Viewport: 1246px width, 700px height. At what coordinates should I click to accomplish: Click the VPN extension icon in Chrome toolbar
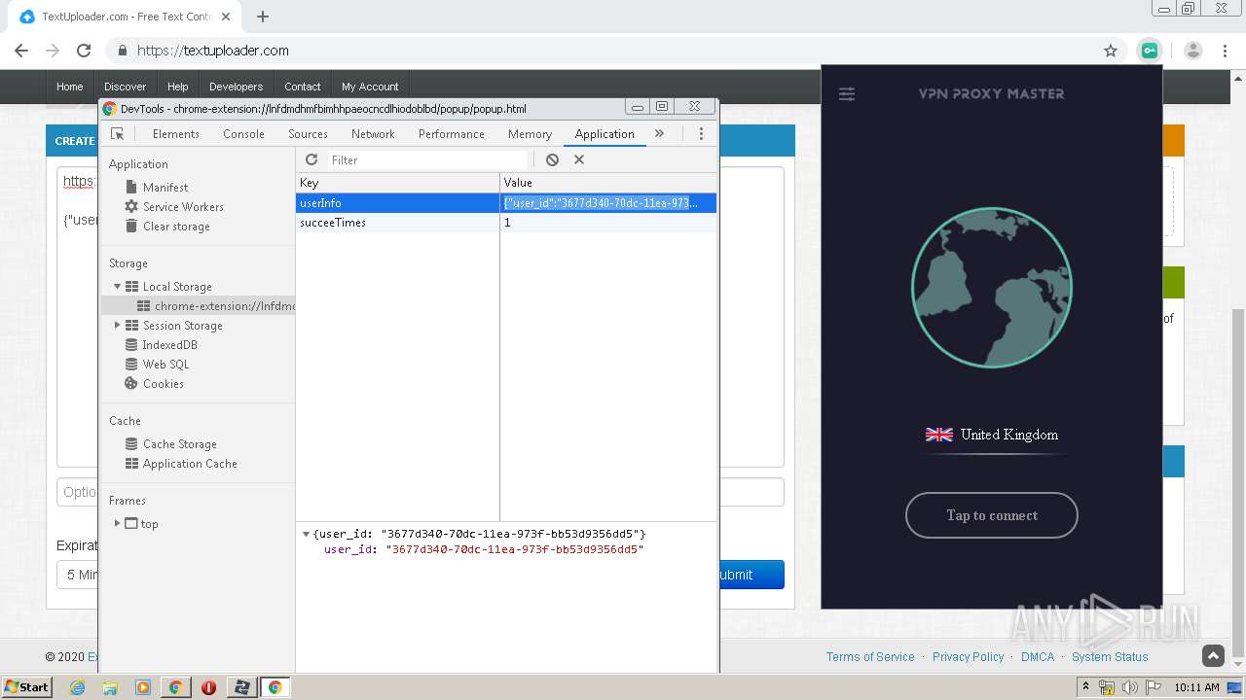pyautogui.click(x=1150, y=51)
